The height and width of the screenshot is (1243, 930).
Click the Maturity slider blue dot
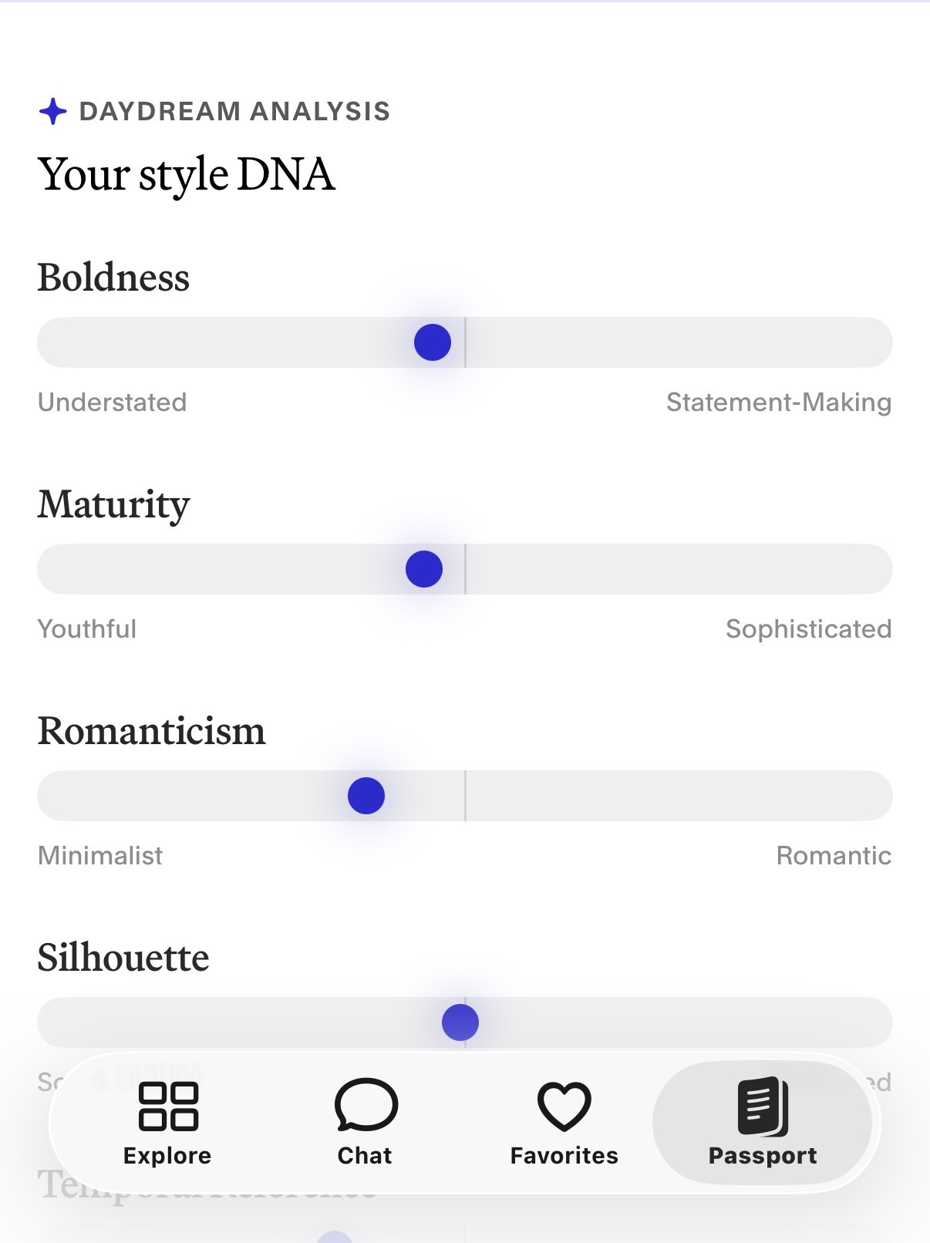(424, 569)
